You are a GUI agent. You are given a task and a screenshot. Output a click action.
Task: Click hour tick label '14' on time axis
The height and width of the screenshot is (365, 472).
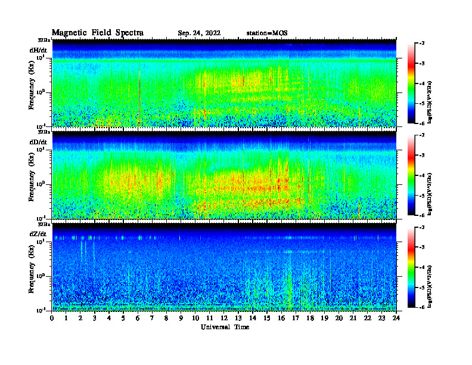click(x=253, y=318)
